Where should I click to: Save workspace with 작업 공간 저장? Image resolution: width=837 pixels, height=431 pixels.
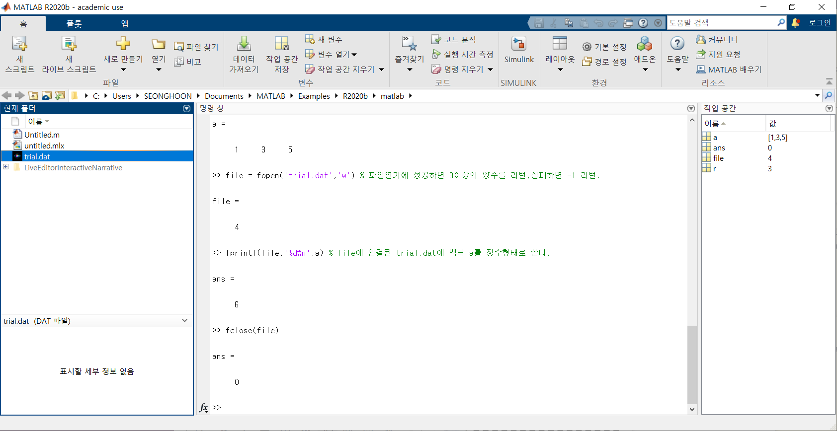(282, 54)
